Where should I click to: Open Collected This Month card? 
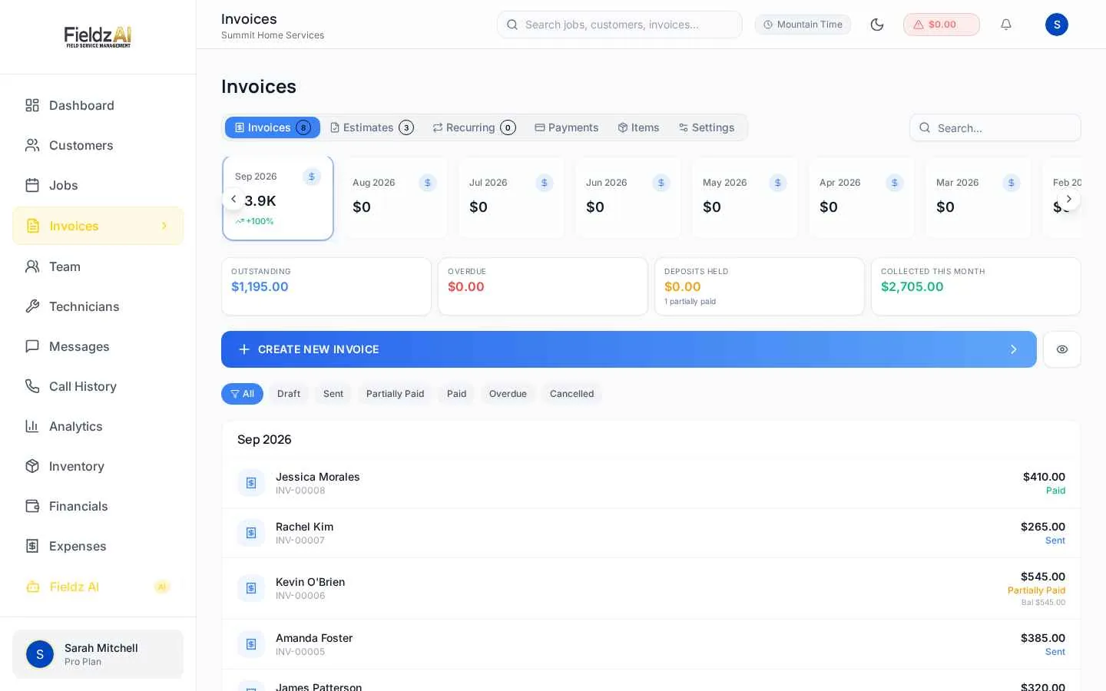(x=976, y=286)
